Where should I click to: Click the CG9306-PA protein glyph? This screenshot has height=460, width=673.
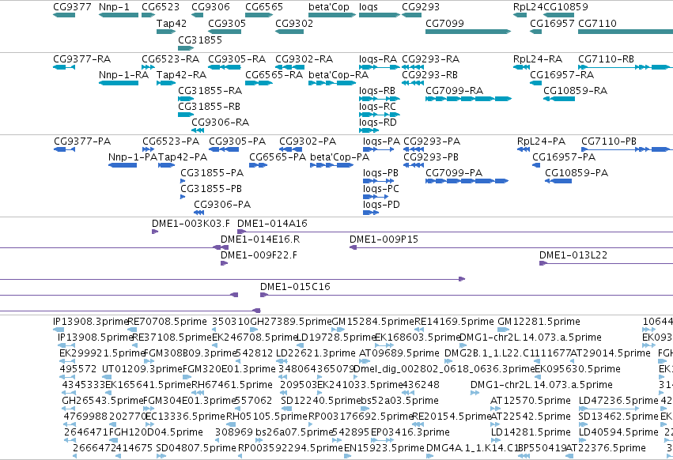198,213
